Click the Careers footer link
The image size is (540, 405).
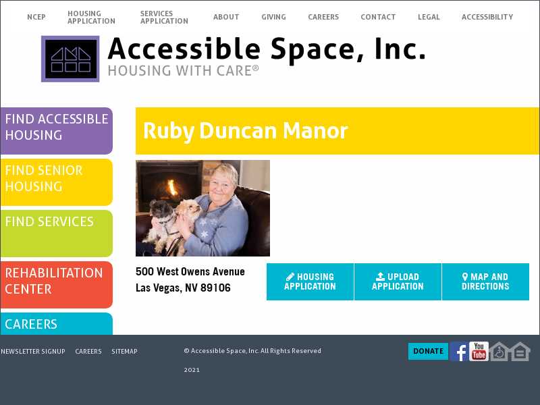88,351
